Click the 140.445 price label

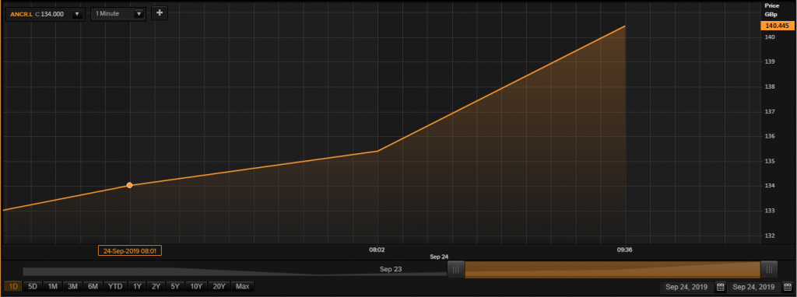pos(777,26)
